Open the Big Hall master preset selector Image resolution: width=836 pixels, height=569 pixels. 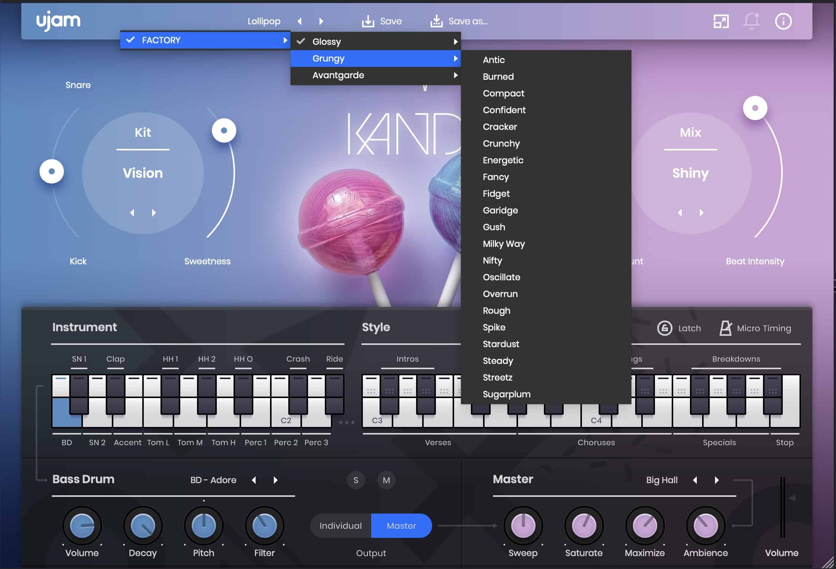coord(662,480)
